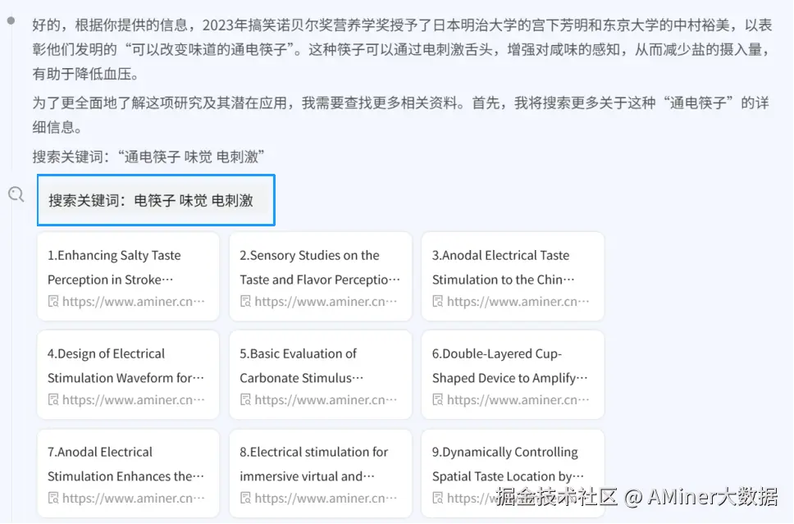Open aminer.cn link under result 6
This screenshot has width=794, height=524.
coord(512,399)
